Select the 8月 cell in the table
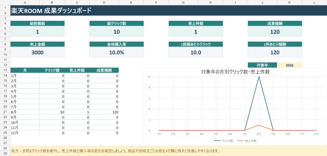The height and width of the screenshot is (156, 327). coord(25,112)
